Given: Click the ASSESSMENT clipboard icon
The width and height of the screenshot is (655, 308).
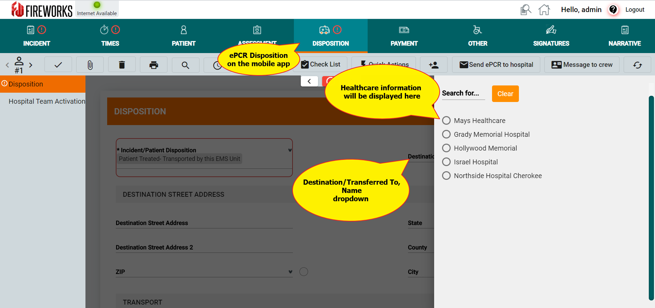Looking at the screenshot, I should tap(257, 30).
